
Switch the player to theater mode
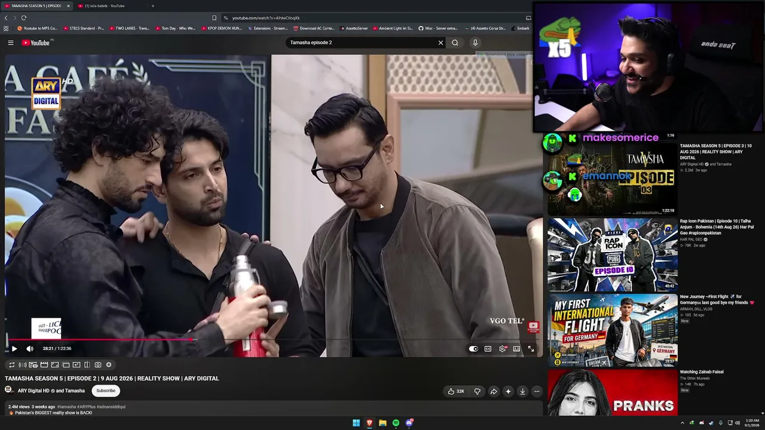click(516, 349)
